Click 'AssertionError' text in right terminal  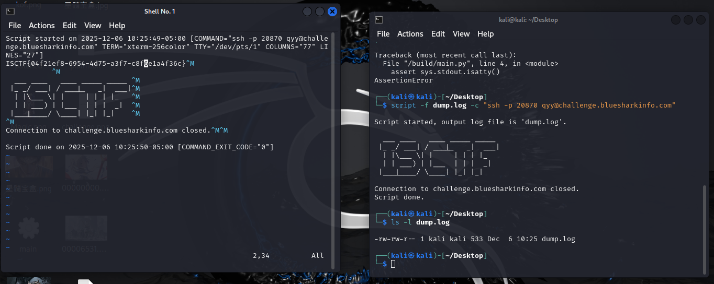tap(404, 80)
